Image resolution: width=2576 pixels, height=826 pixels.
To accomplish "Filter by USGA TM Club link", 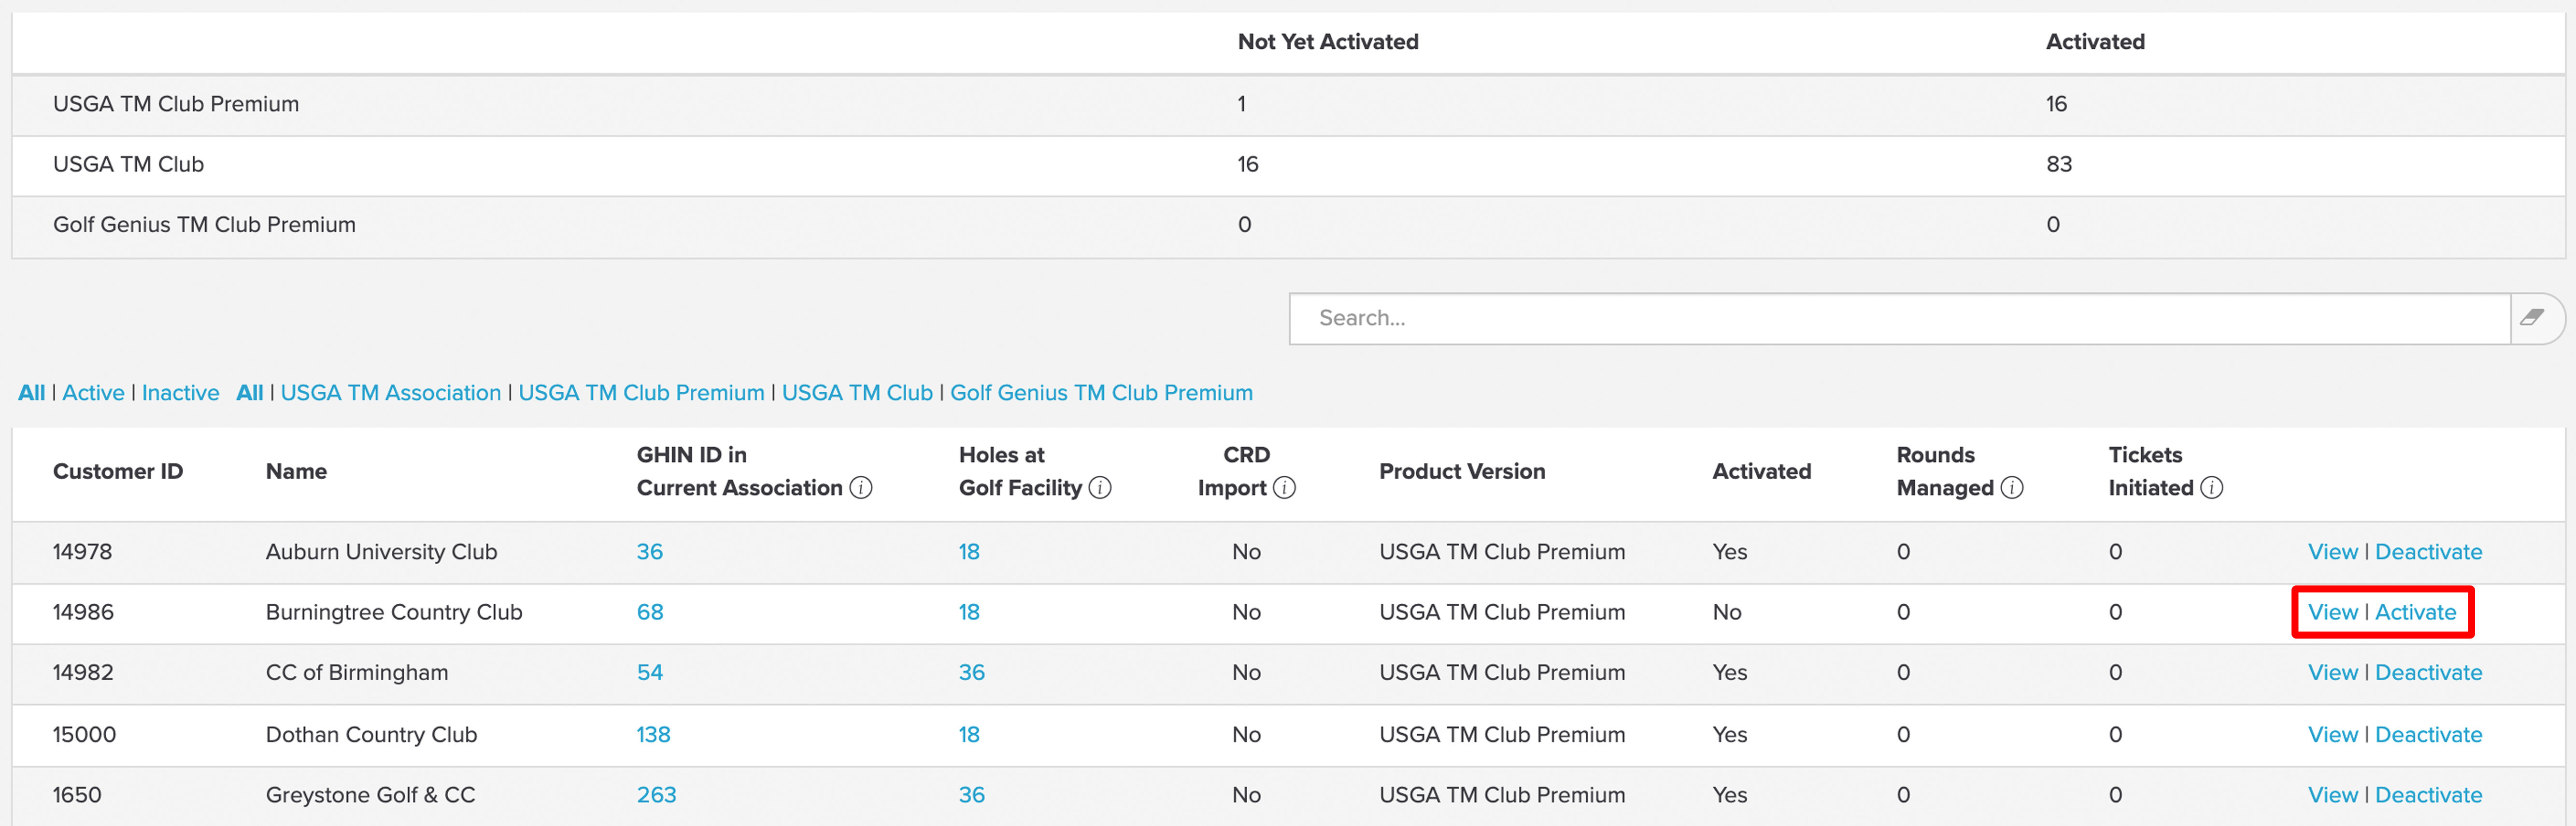I will click(857, 393).
